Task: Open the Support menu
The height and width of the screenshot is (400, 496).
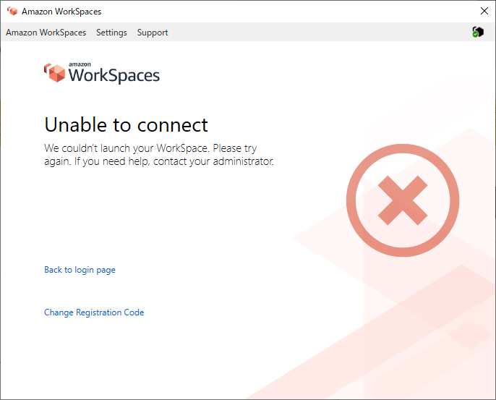Action: click(153, 33)
